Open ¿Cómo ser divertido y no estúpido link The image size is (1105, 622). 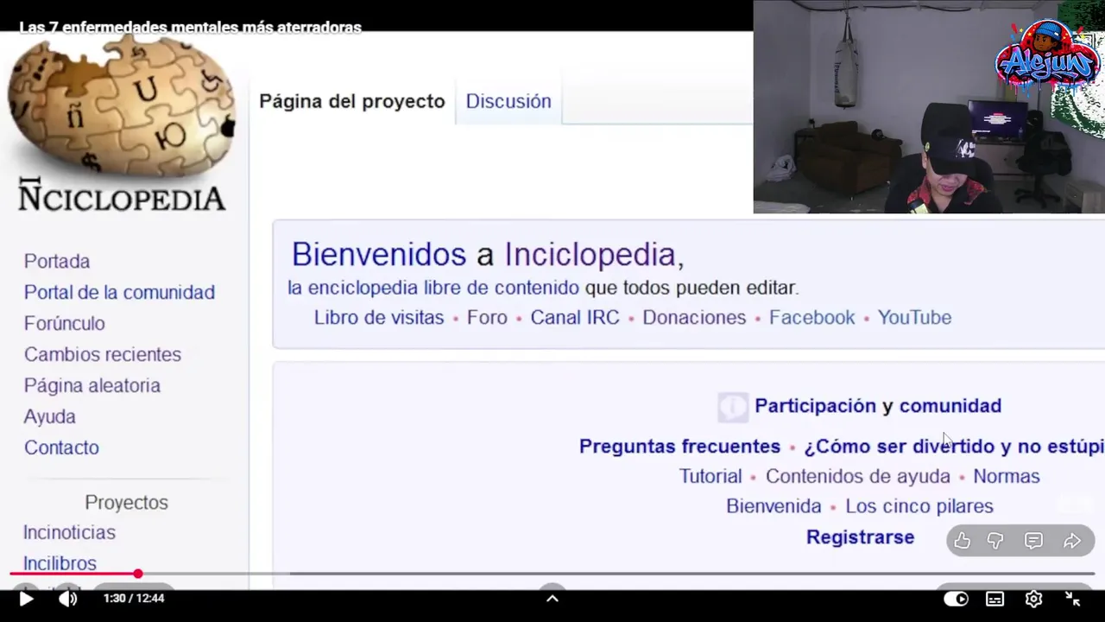pyautogui.click(x=954, y=446)
